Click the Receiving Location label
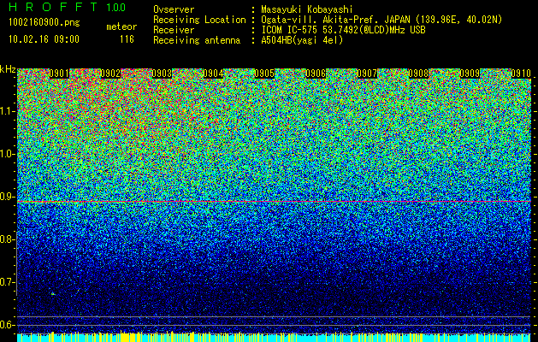The width and height of the screenshot is (538, 342). (x=199, y=20)
